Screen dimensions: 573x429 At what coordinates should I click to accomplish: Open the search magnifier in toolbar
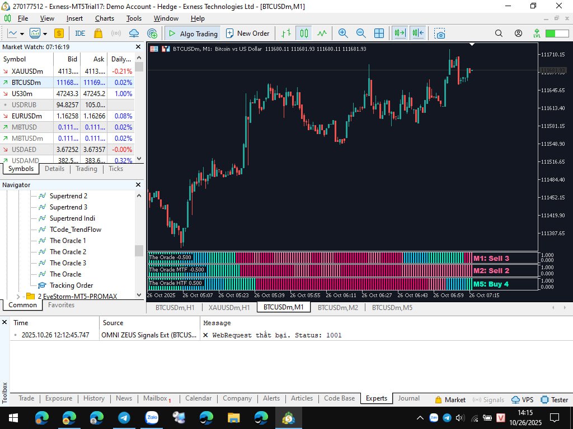(x=499, y=34)
